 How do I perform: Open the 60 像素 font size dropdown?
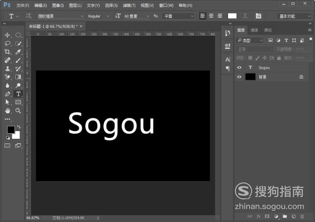pos(137,16)
